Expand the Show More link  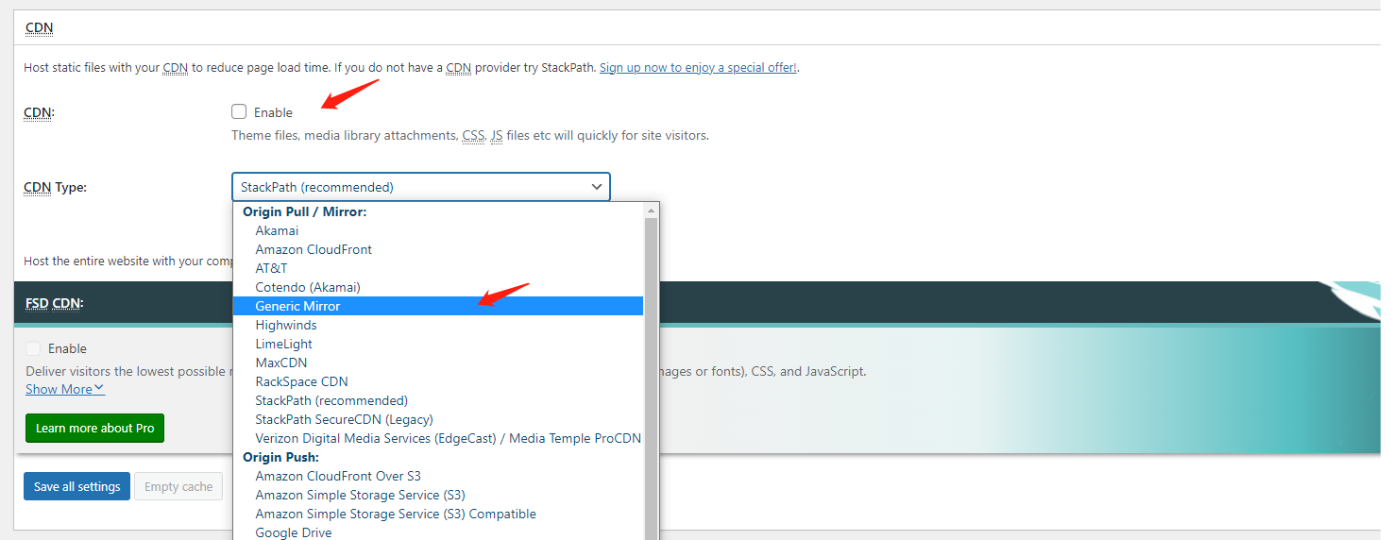click(65, 389)
